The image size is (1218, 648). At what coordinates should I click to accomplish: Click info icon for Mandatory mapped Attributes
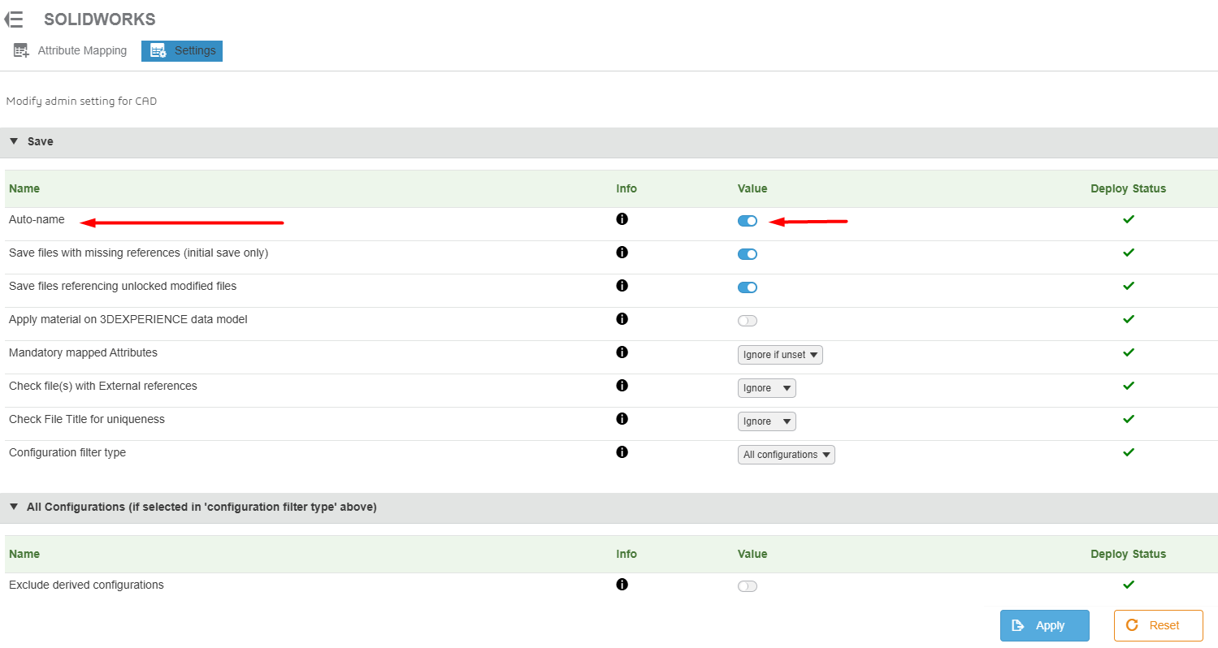click(622, 352)
